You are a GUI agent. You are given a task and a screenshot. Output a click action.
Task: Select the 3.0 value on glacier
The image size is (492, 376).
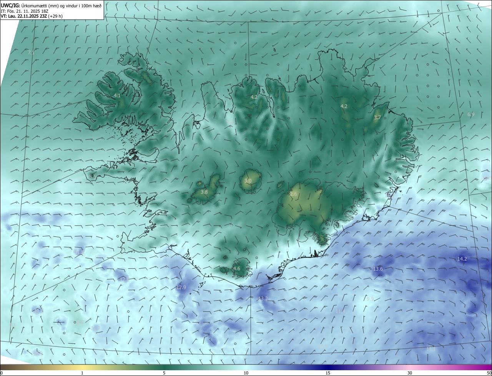248,181
